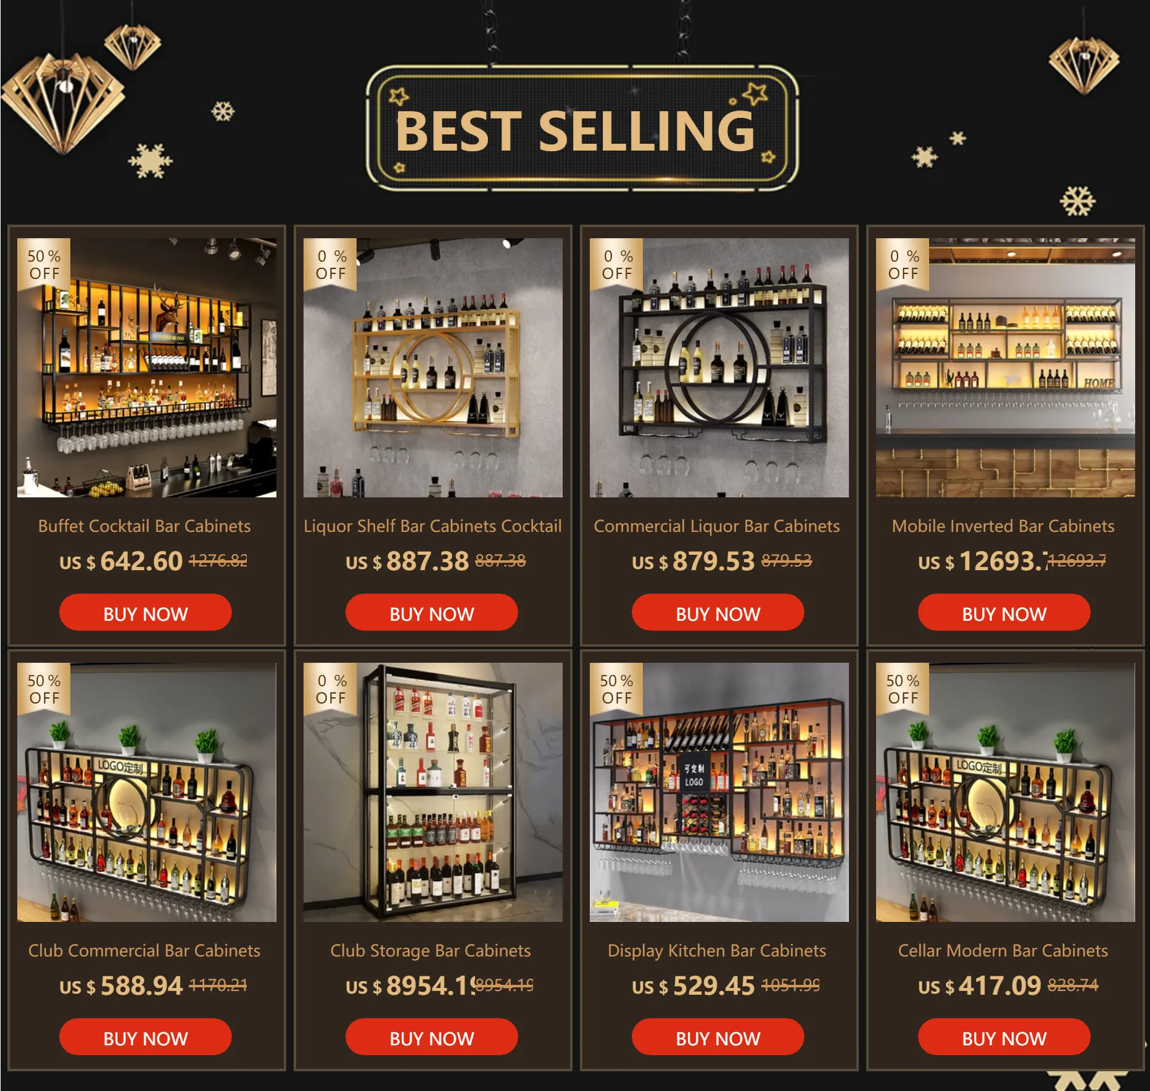Click BUY NOW for Club Commercial Bar Cabinets
Viewport: 1150px width, 1091px height.
point(146,1037)
